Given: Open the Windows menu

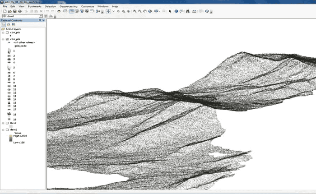Looking at the screenshot, I should [103, 6].
